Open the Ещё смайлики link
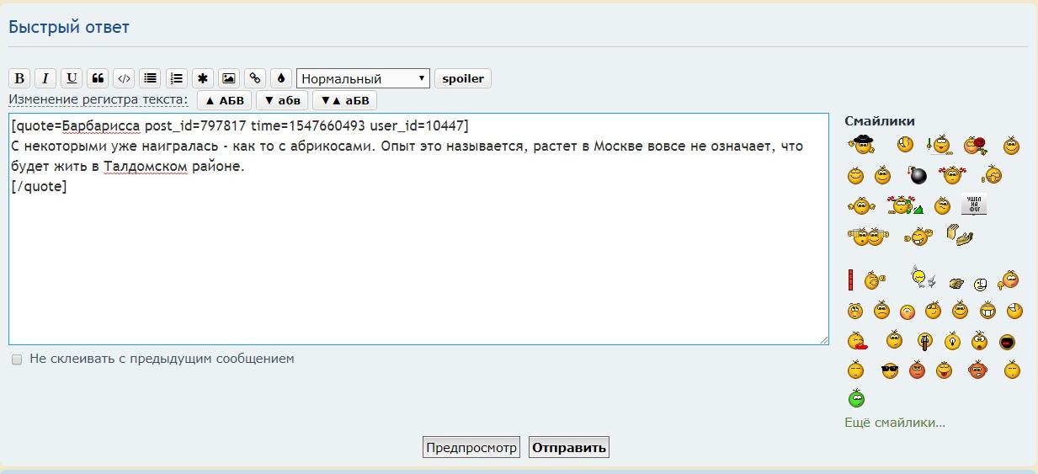1038x474 pixels. coord(894,423)
